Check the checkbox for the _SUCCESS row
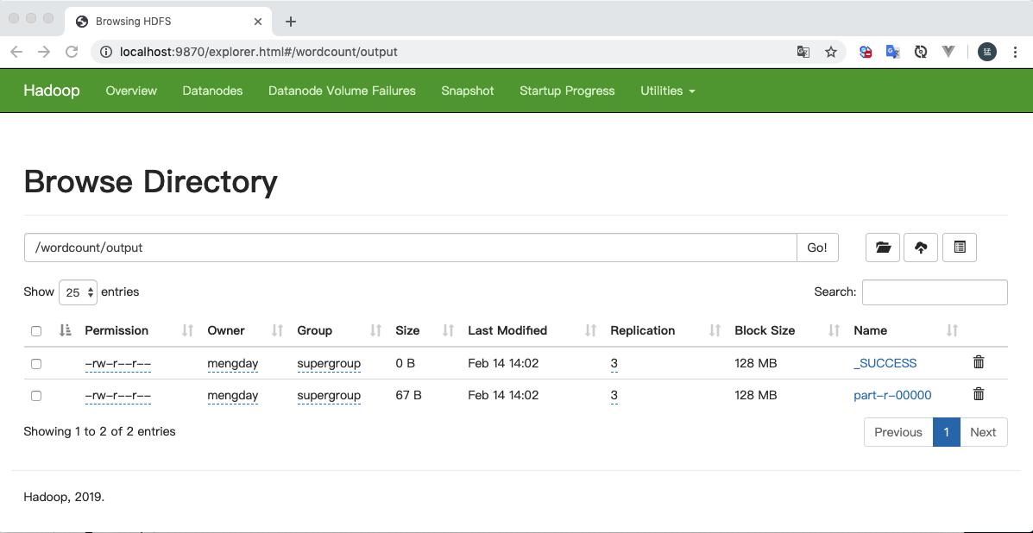Screen dimensions: 1033x533 [x=35, y=363]
